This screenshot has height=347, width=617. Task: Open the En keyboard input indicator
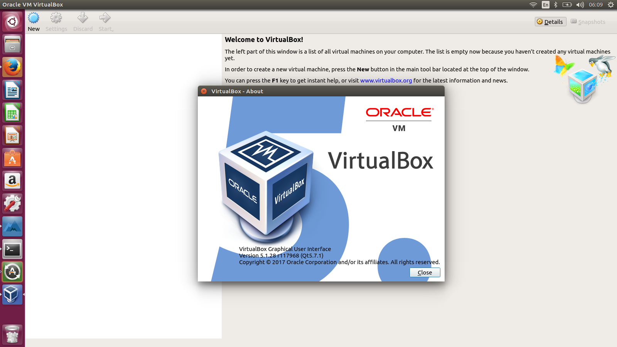click(x=545, y=5)
